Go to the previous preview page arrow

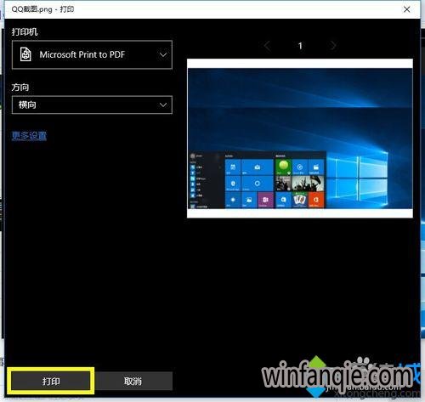[x=267, y=46]
